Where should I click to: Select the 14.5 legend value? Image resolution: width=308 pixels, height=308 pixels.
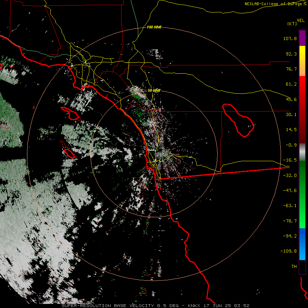pos(291,130)
